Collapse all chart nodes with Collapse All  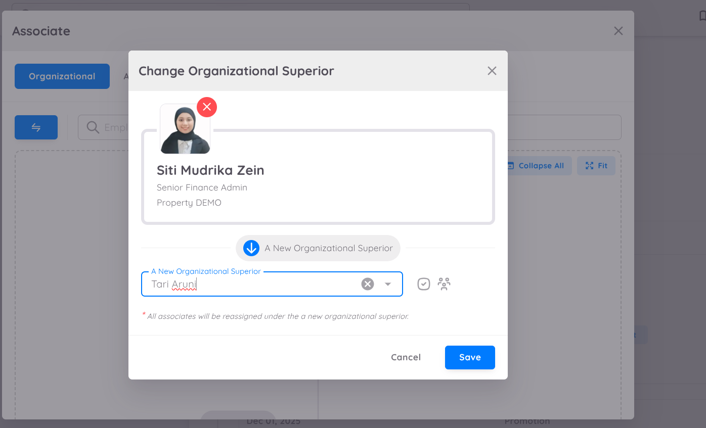pyautogui.click(x=536, y=165)
